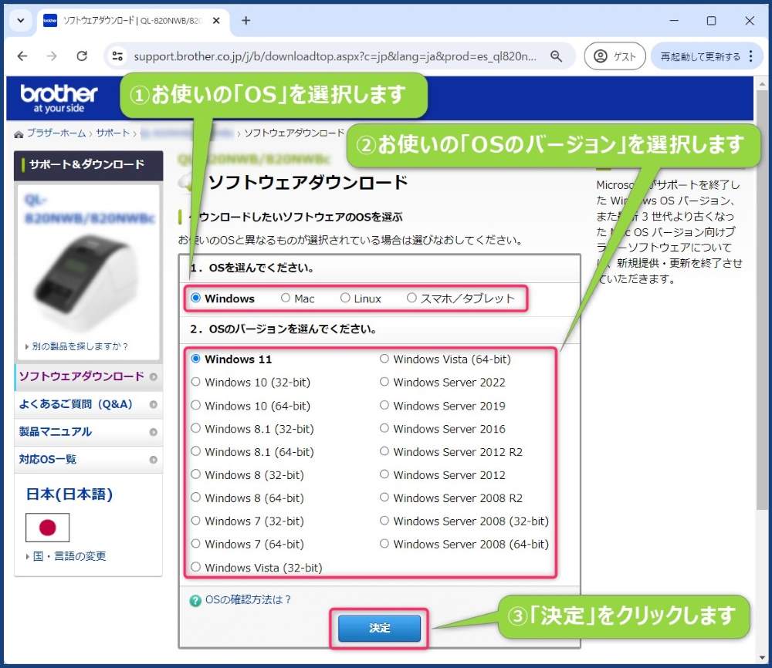Click the QL-820NWB printer product image
Image resolution: width=772 pixels, height=668 pixels.
pos(85,283)
